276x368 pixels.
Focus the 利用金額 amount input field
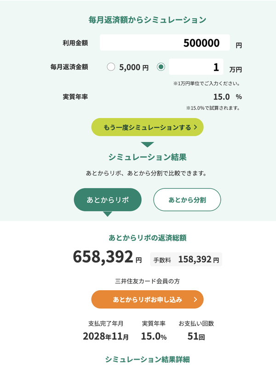[x=164, y=43]
